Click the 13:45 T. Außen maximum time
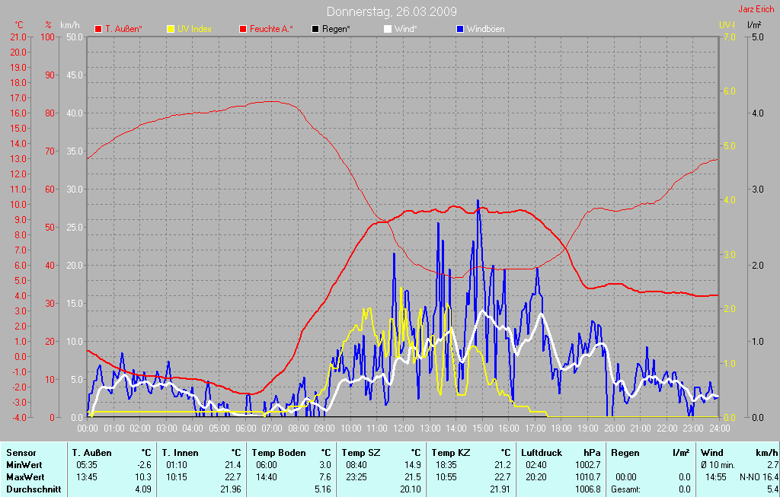The height and width of the screenshot is (497, 780). coord(87,476)
